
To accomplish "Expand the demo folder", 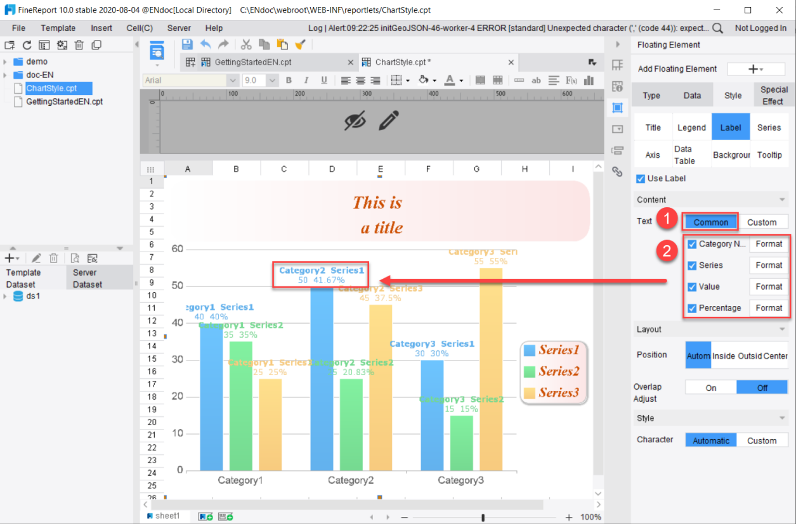I will (x=5, y=62).
